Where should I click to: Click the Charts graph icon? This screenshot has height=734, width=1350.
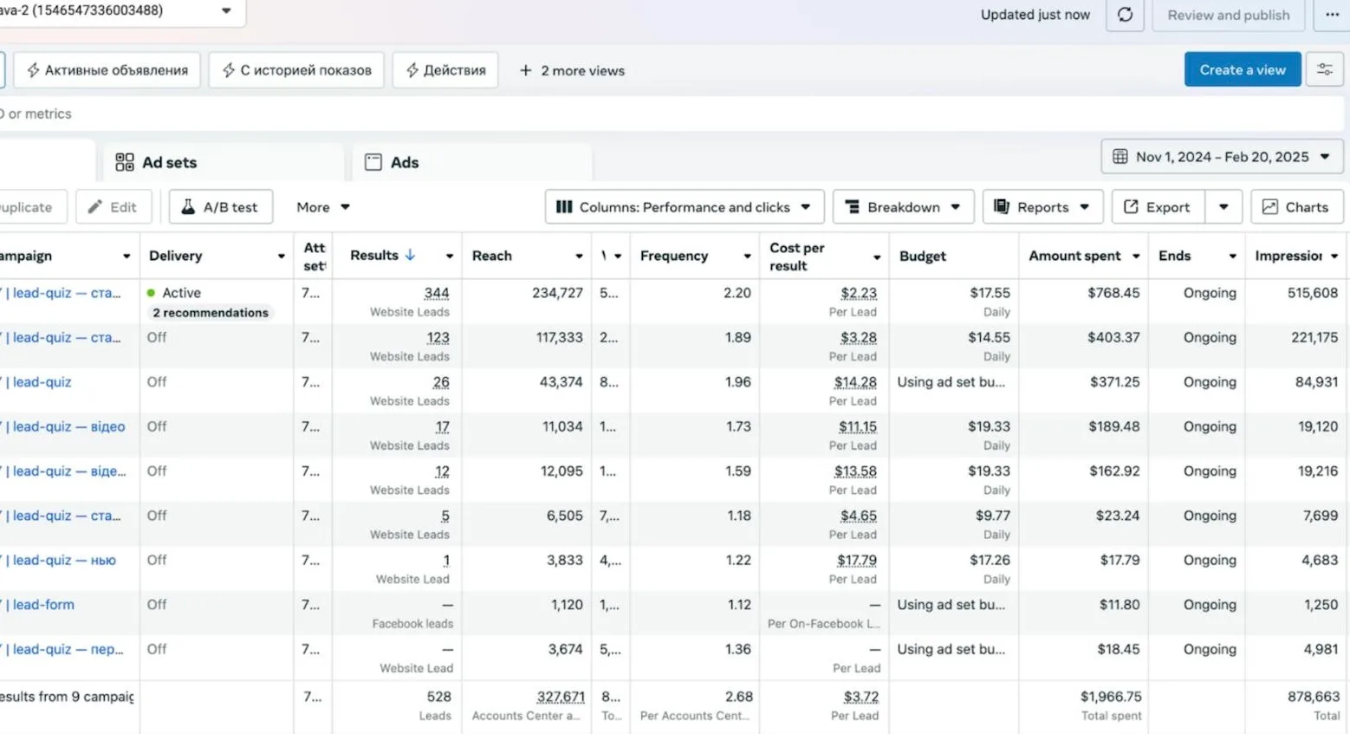(1270, 207)
